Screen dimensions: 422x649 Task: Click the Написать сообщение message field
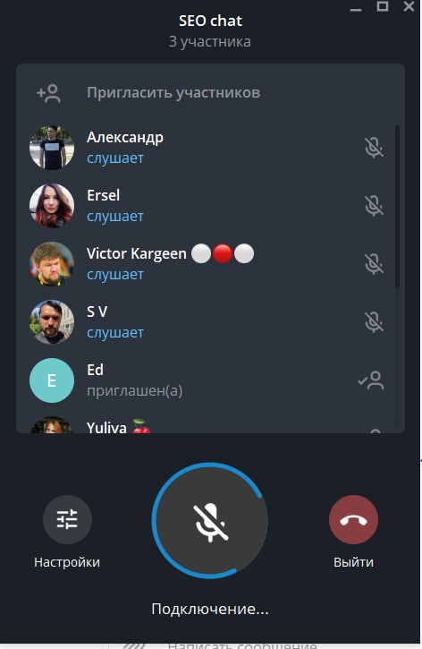[x=242, y=645]
